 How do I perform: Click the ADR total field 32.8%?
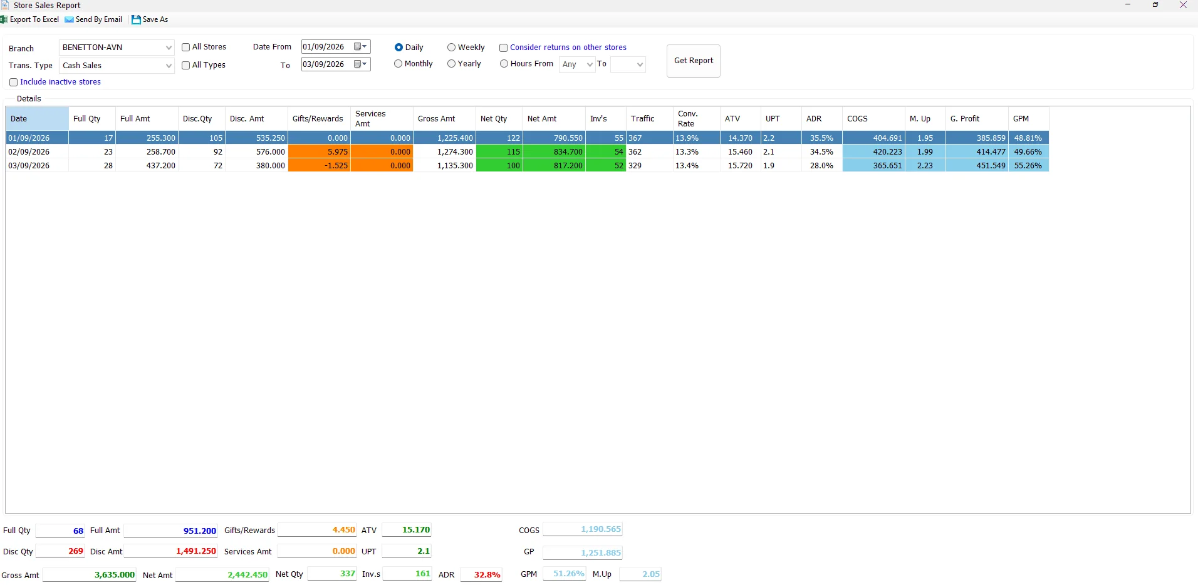[x=481, y=574]
